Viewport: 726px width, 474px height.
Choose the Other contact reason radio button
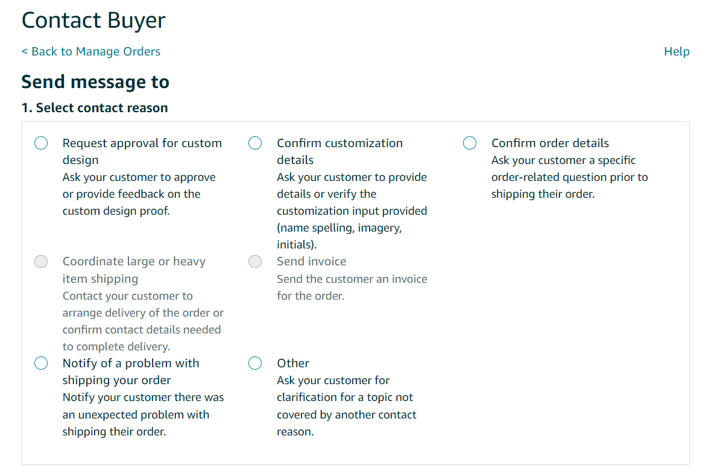click(x=255, y=363)
